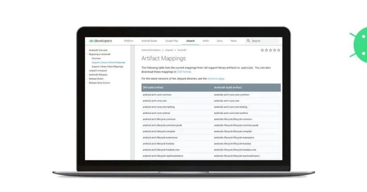Open the Android Studio tab
The image size is (367, 192).
[x=149, y=41]
